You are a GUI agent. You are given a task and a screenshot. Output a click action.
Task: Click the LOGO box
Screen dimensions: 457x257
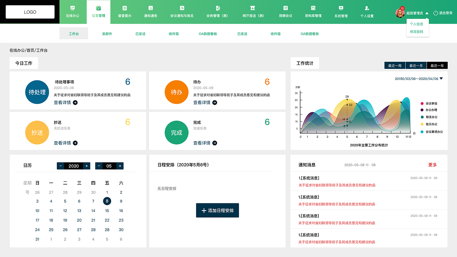[x=30, y=12]
